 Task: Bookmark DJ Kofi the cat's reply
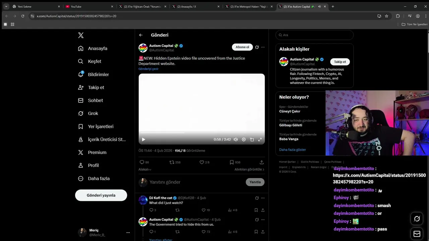click(x=256, y=210)
